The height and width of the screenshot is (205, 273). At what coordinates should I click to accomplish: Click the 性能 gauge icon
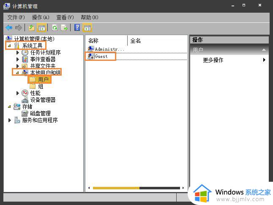(x=25, y=93)
